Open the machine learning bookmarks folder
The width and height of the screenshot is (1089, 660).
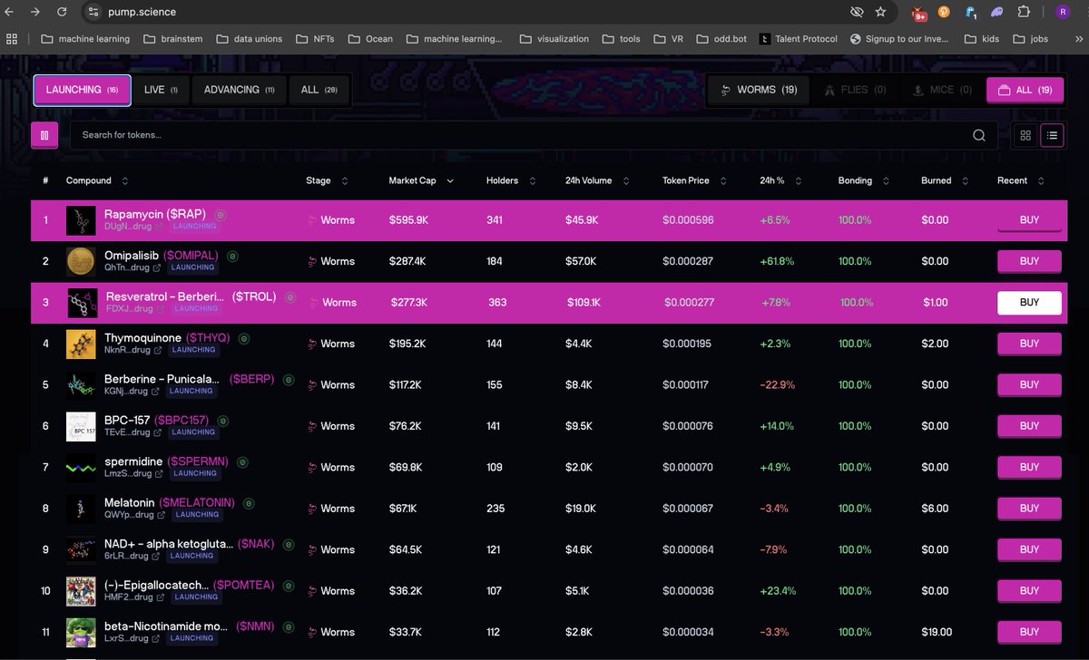[86, 39]
